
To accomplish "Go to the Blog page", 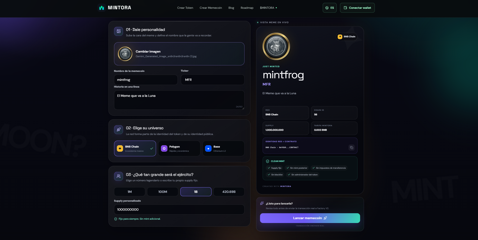I will click(x=231, y=8).
